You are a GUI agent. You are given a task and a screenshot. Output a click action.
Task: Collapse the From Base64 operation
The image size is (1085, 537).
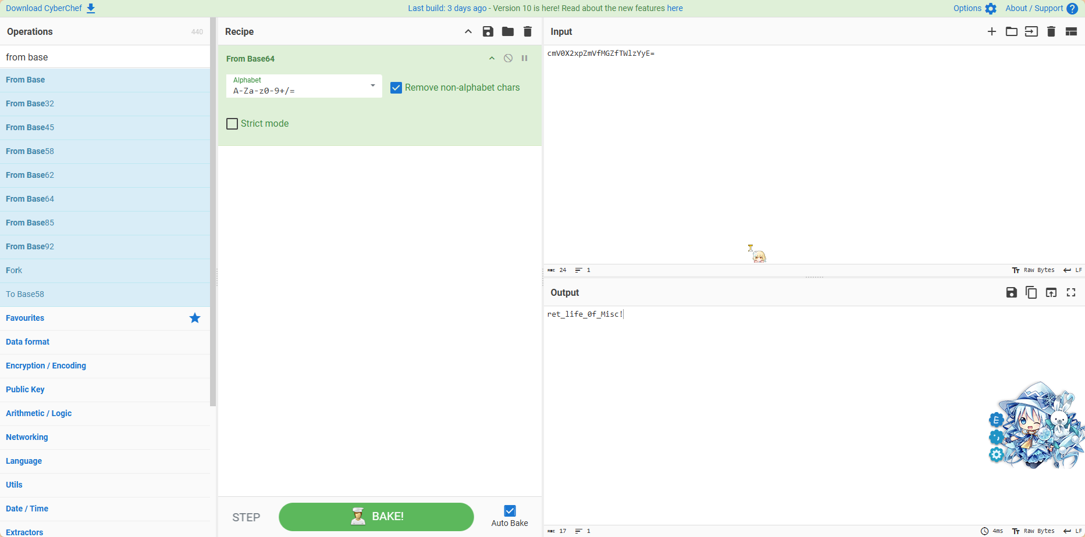[x=492, y=58]
